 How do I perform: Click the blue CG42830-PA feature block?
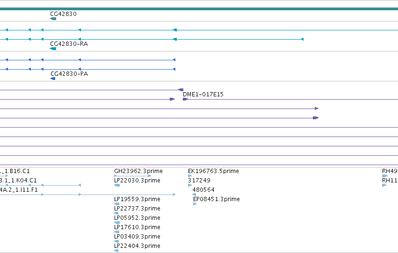[x=53, y=79]
